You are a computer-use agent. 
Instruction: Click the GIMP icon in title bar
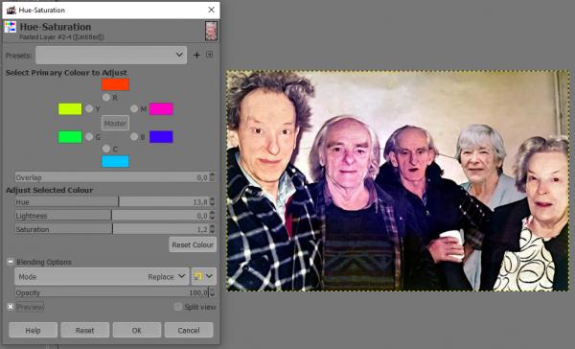11,10
